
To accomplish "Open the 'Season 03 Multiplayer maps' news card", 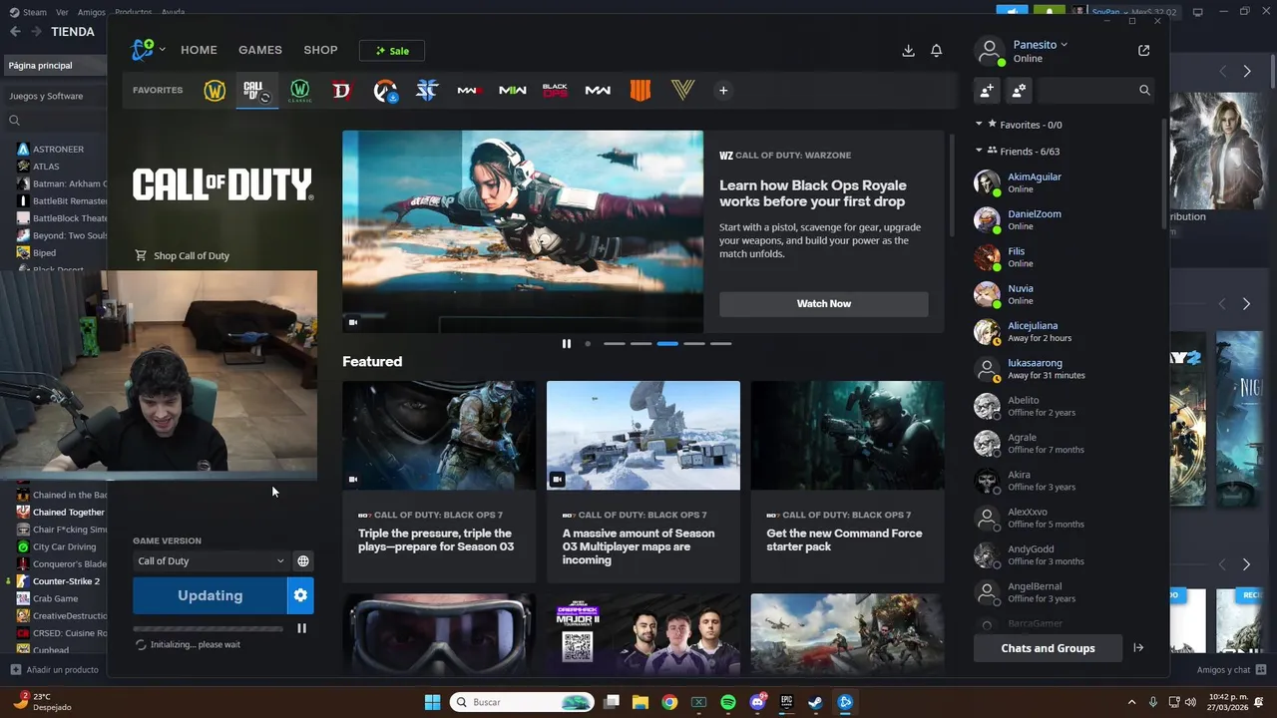I will coord(643,482).
